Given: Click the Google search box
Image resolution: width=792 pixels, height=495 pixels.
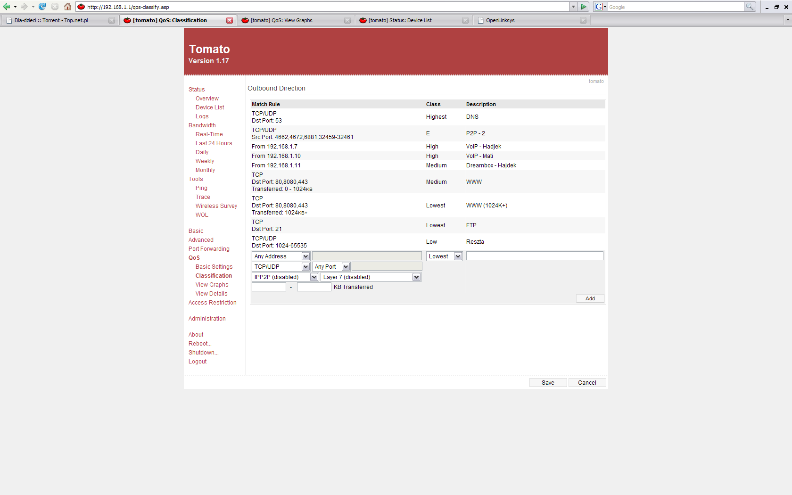Looking at the screenshot, I should point(676,7).
